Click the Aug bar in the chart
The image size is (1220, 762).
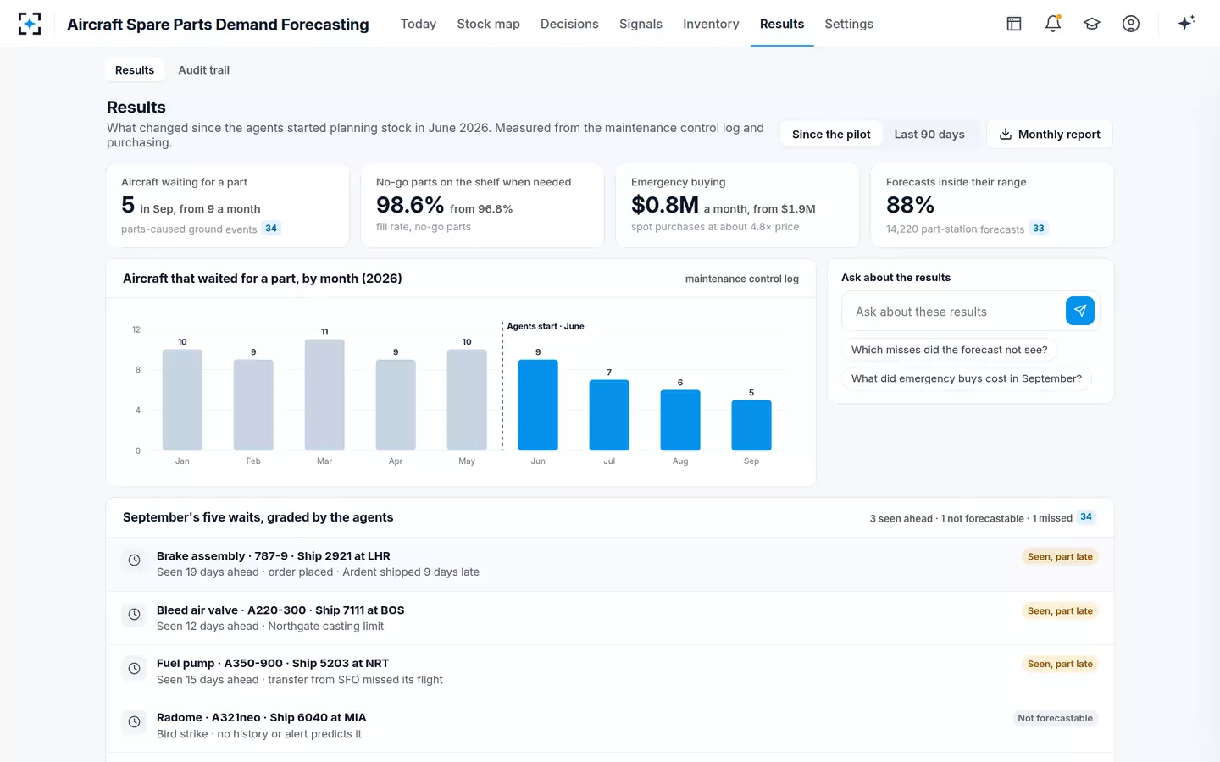[680, 420]
